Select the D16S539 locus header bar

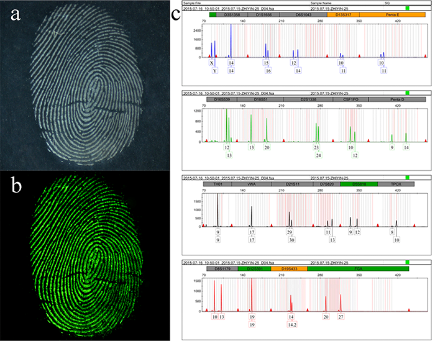coord(222,99)
